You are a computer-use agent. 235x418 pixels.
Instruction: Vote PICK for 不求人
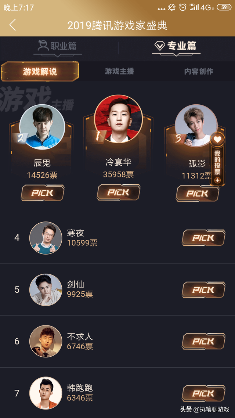[x=203, y=341]
